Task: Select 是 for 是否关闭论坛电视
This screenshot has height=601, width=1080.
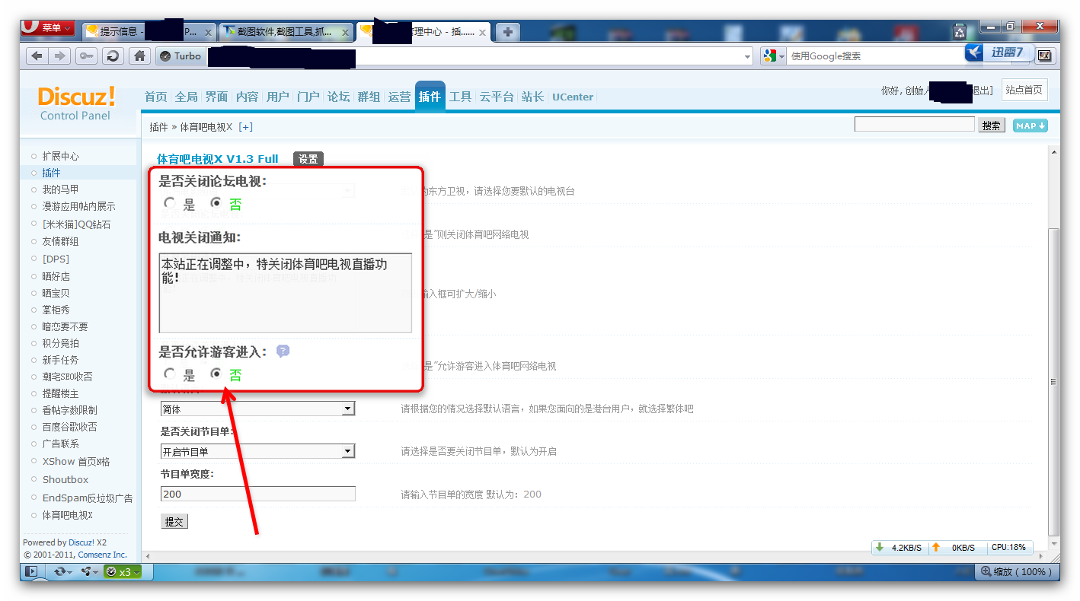Action: pos(170,203)
